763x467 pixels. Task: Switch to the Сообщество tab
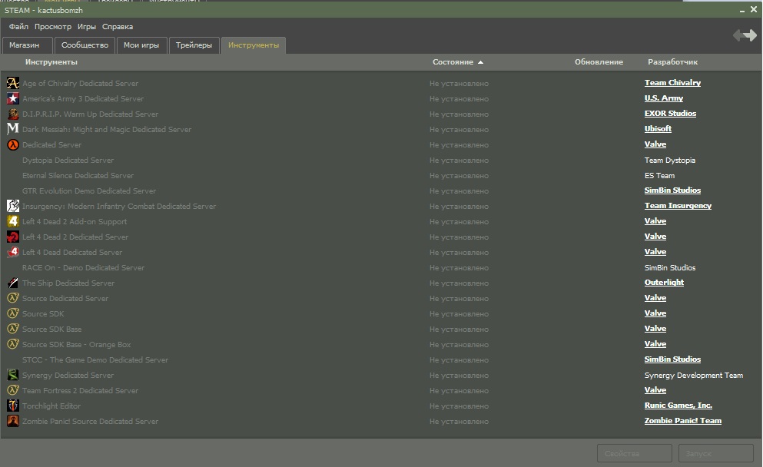point(85,45)
